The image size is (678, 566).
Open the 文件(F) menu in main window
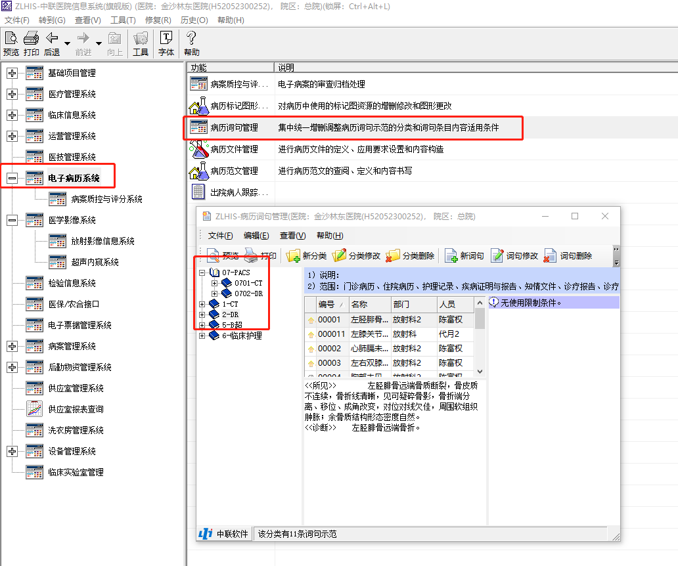17,20
